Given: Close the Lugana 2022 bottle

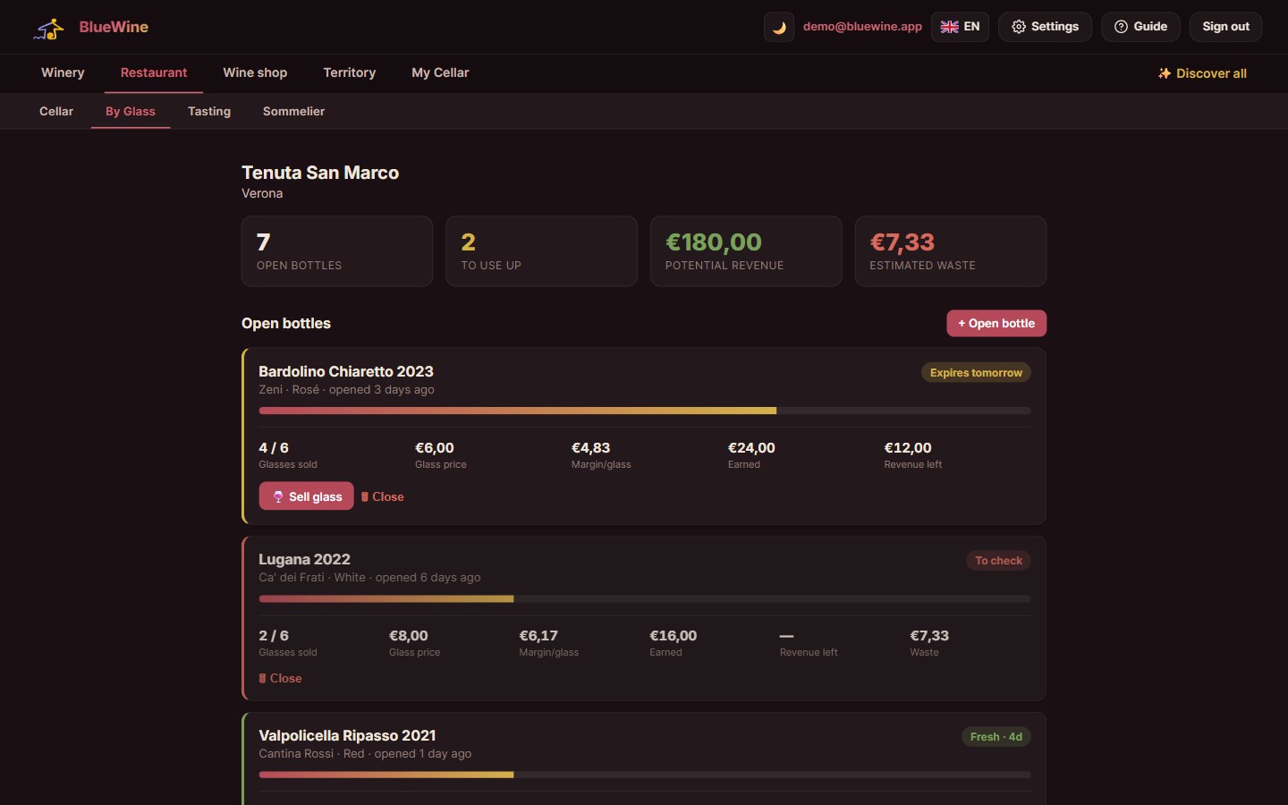Looking at the screenshot, I should pos(281,678).
